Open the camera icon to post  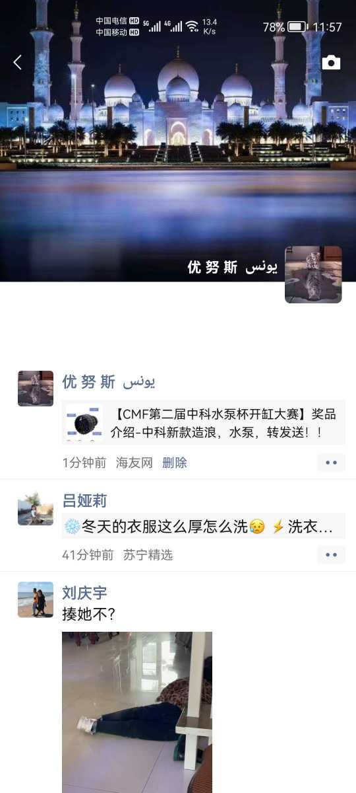(x=331, y=63)
